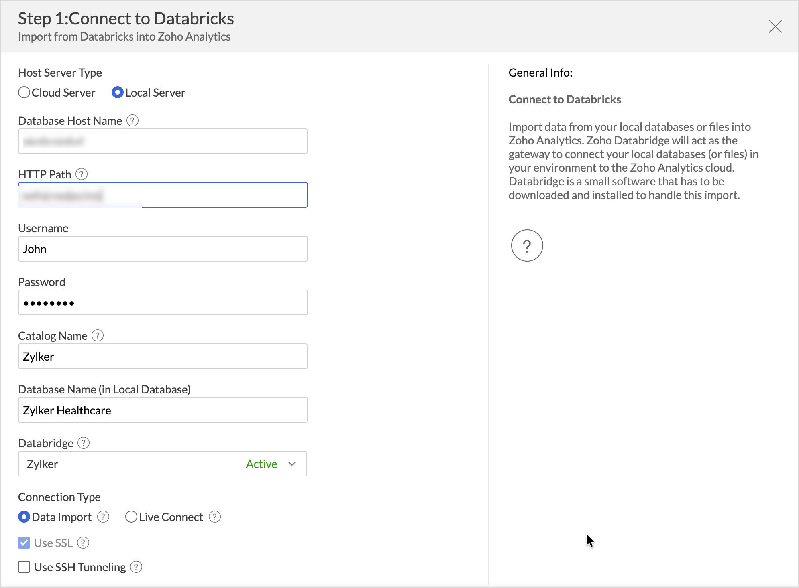Open Databridge Zylker selection box

coord(132,464)
